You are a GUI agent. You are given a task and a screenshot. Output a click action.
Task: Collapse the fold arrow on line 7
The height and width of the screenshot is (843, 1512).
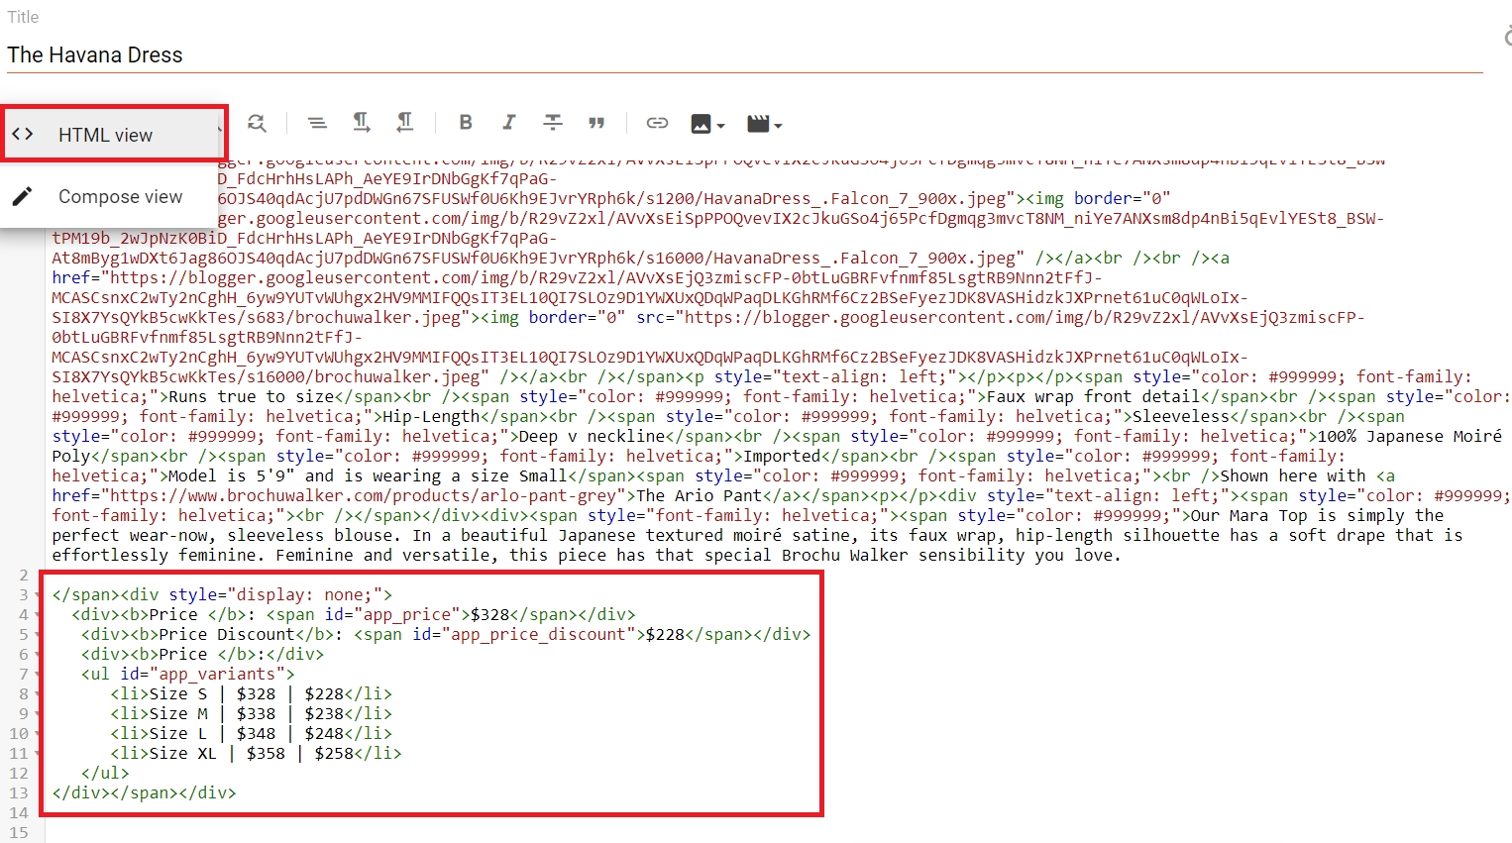38,675
